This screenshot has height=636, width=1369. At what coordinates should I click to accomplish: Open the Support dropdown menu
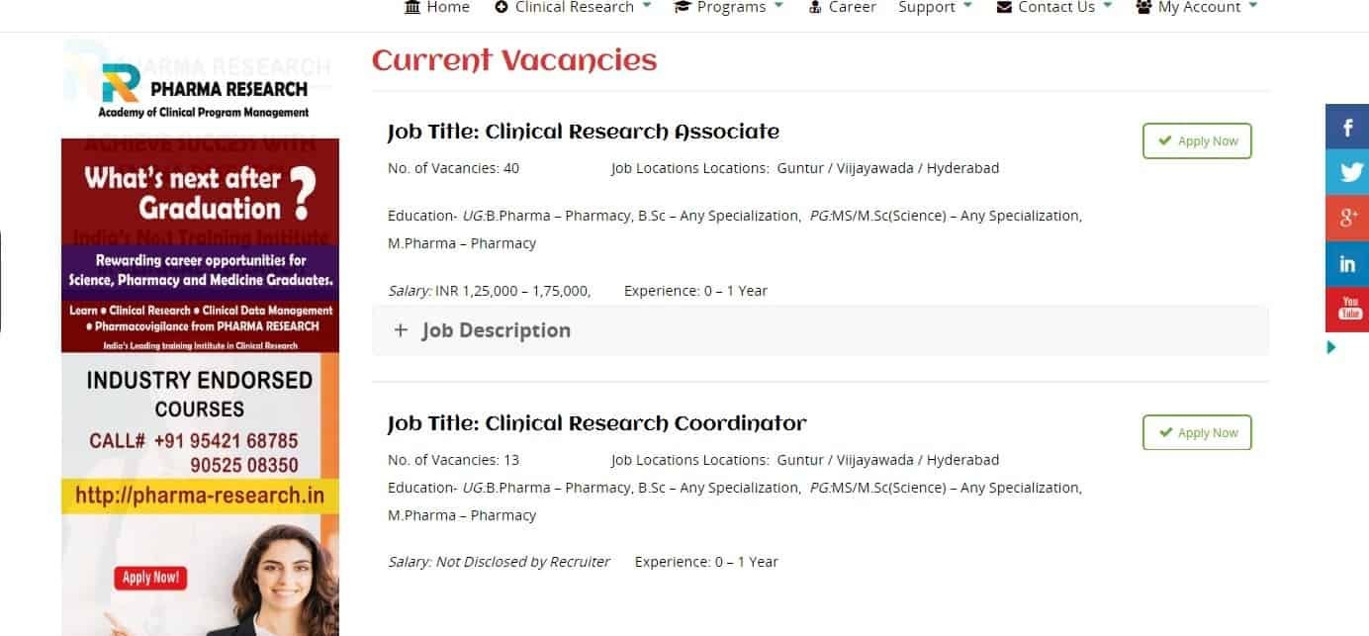935,8
